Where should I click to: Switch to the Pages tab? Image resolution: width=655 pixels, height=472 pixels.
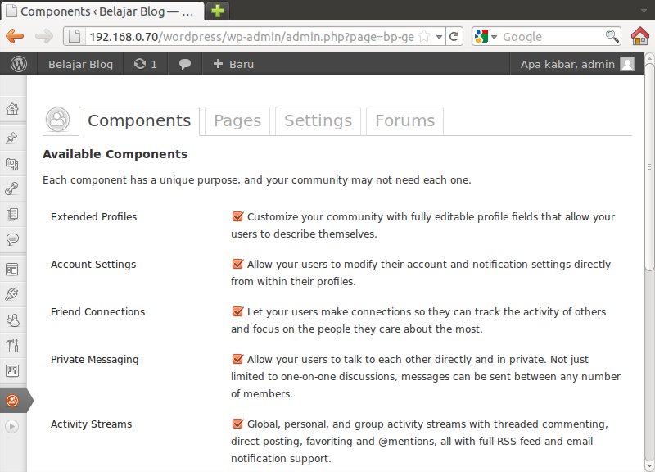[237, 120]
